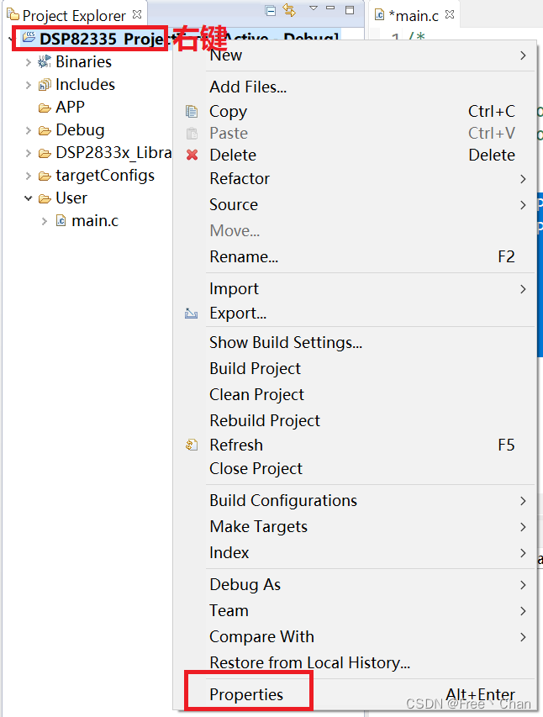The width and height of the screenshot is (543, 717).
Task: Click the red Delete X icon
Action: coord(192,155)
